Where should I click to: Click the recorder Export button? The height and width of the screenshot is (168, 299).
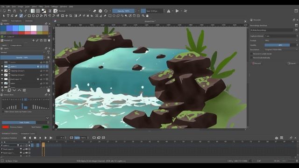pos(292,63)
